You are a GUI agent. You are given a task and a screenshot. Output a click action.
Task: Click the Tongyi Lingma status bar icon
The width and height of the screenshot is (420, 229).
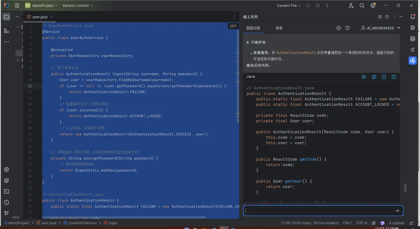[x=382, y=223]
